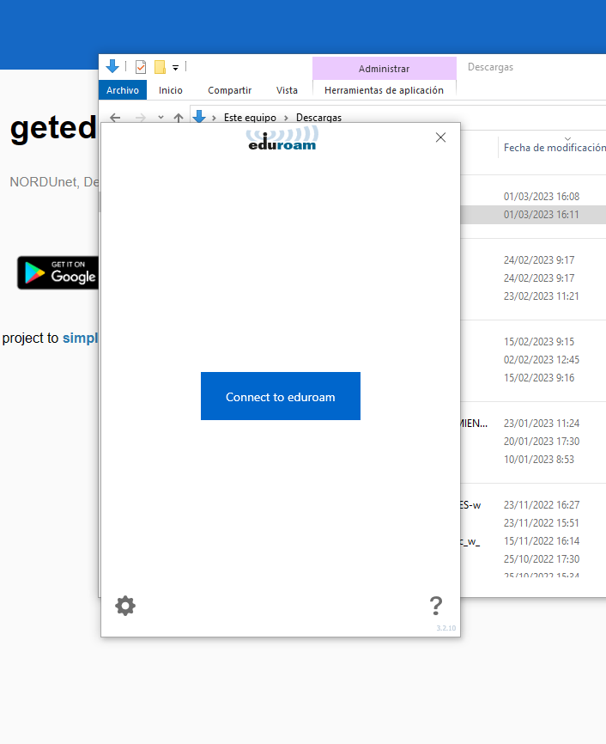Image resolution: width=606 pixels, height=744 pixels.
Task: Open help question mark in eduroam dialog
Action: [436, 606]
